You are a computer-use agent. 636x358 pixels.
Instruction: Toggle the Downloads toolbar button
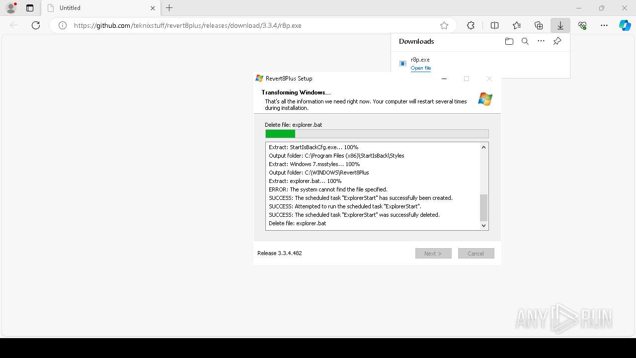point(560,25)
